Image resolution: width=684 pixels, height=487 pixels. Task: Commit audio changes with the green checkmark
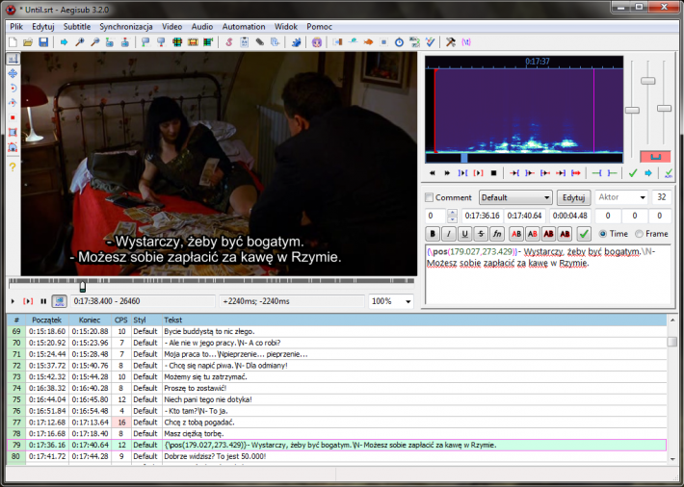point(633,173)
